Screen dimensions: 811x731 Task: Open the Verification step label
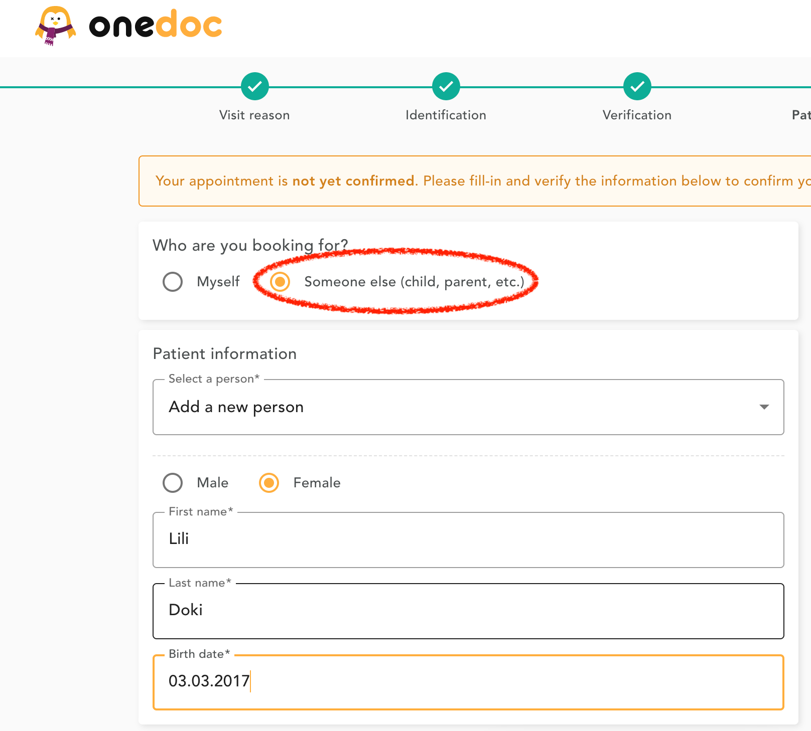coord(637,115)
